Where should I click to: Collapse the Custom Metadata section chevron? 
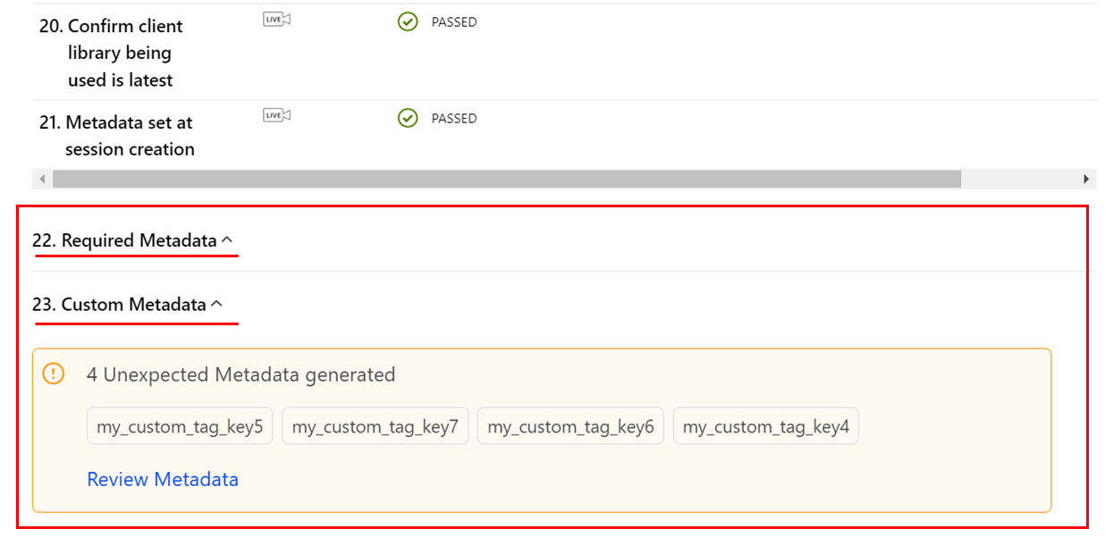tap(216, 304)
